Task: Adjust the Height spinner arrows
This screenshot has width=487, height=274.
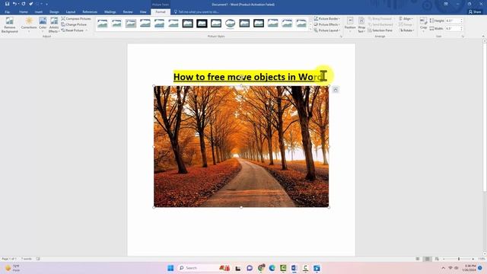Action: (x=462, y=21)
